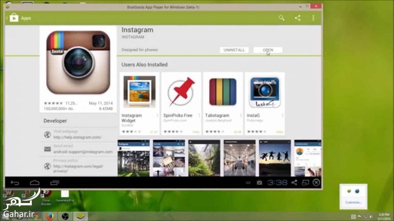The width and height of the screenshot is (394, 221).
Task: Click the star rating under Instagram icon
Action: point(53,103)
